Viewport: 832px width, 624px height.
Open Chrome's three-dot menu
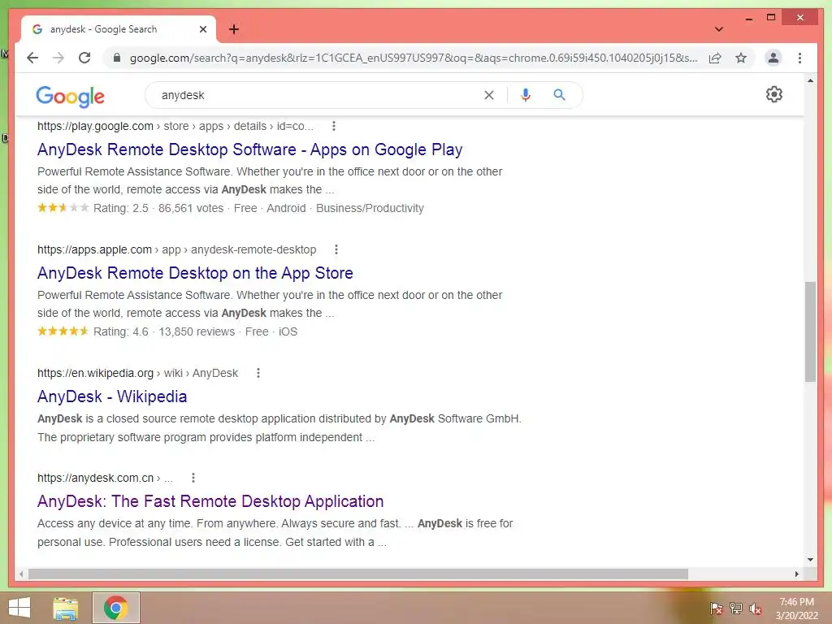(x=799, y=58)
